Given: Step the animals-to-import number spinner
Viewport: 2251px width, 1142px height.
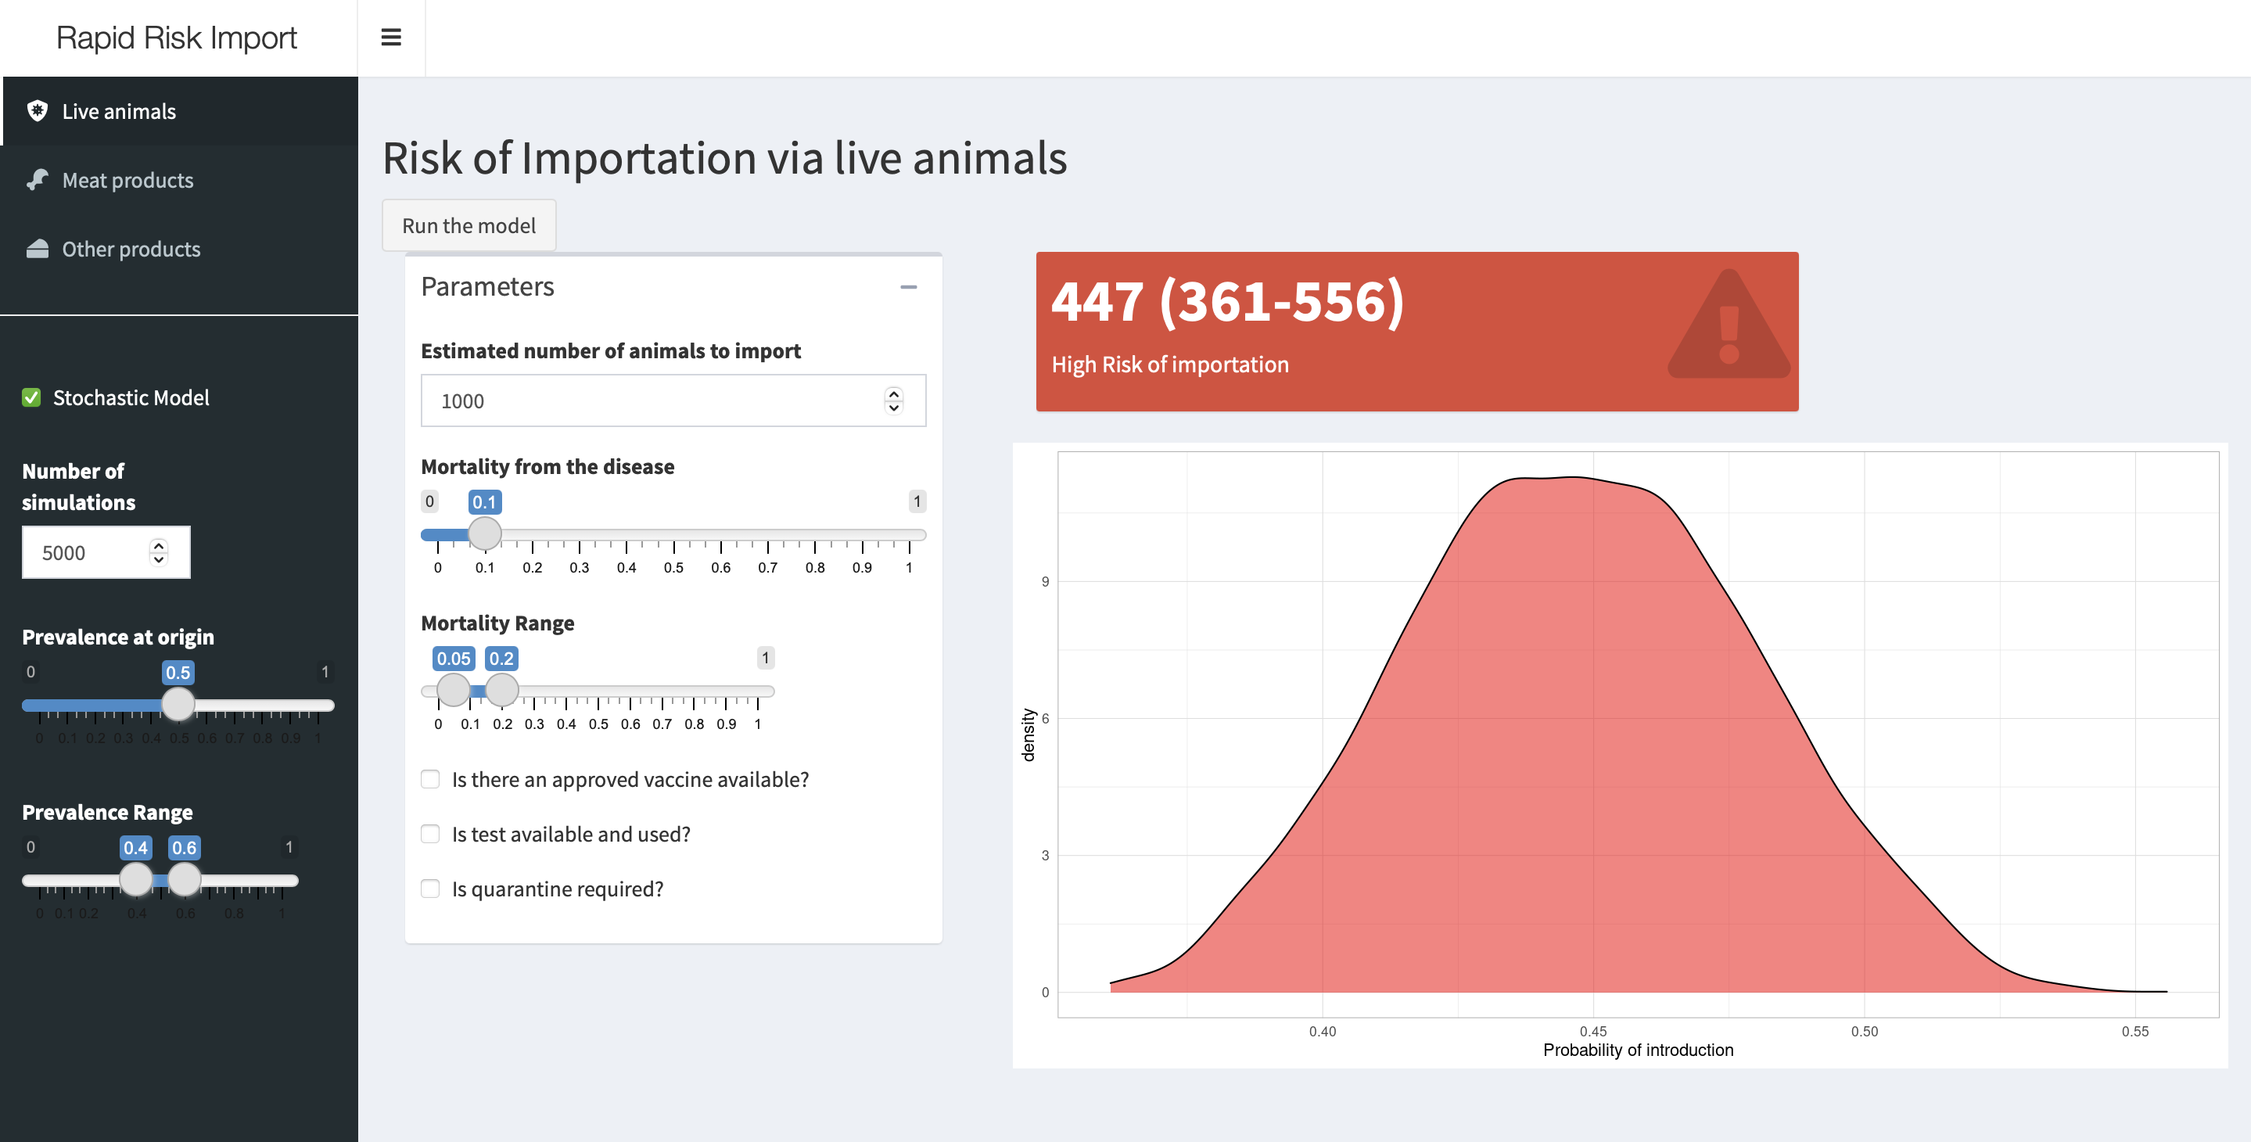Looking at the screenshot, I should coord(893,400).
